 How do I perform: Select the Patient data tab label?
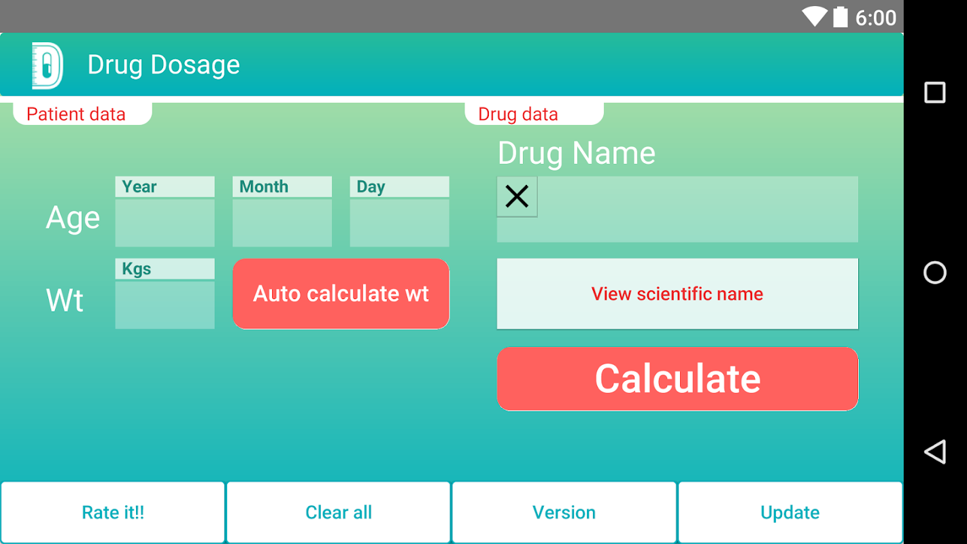[76, 114]
